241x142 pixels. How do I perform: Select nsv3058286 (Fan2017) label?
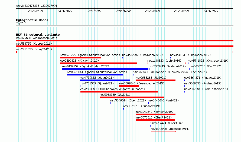tap(205, 66)
